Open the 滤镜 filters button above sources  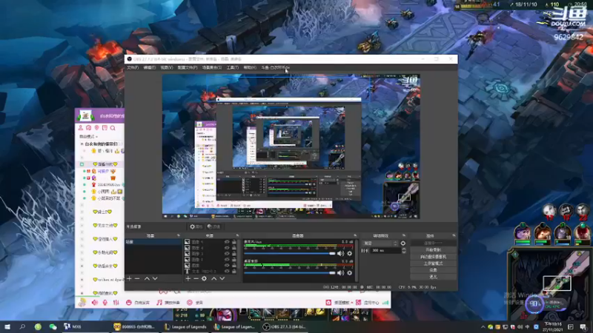click(x=214, y=226)
